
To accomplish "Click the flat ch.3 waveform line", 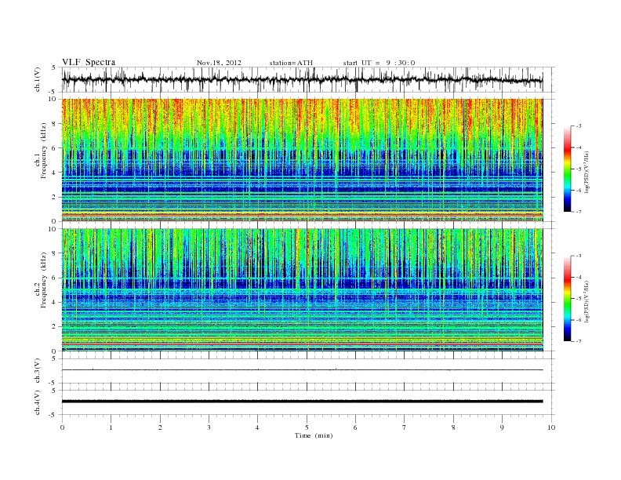I will 302,370.
